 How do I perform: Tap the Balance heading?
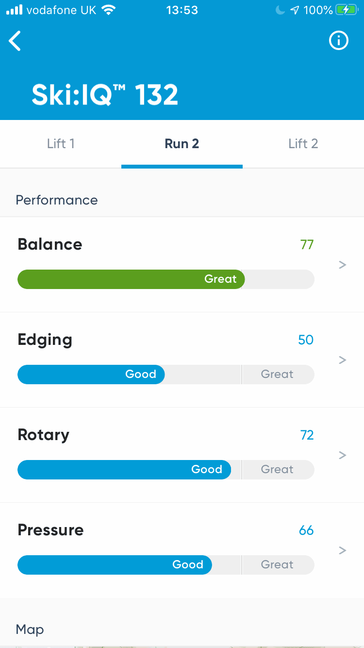point(50,244)
